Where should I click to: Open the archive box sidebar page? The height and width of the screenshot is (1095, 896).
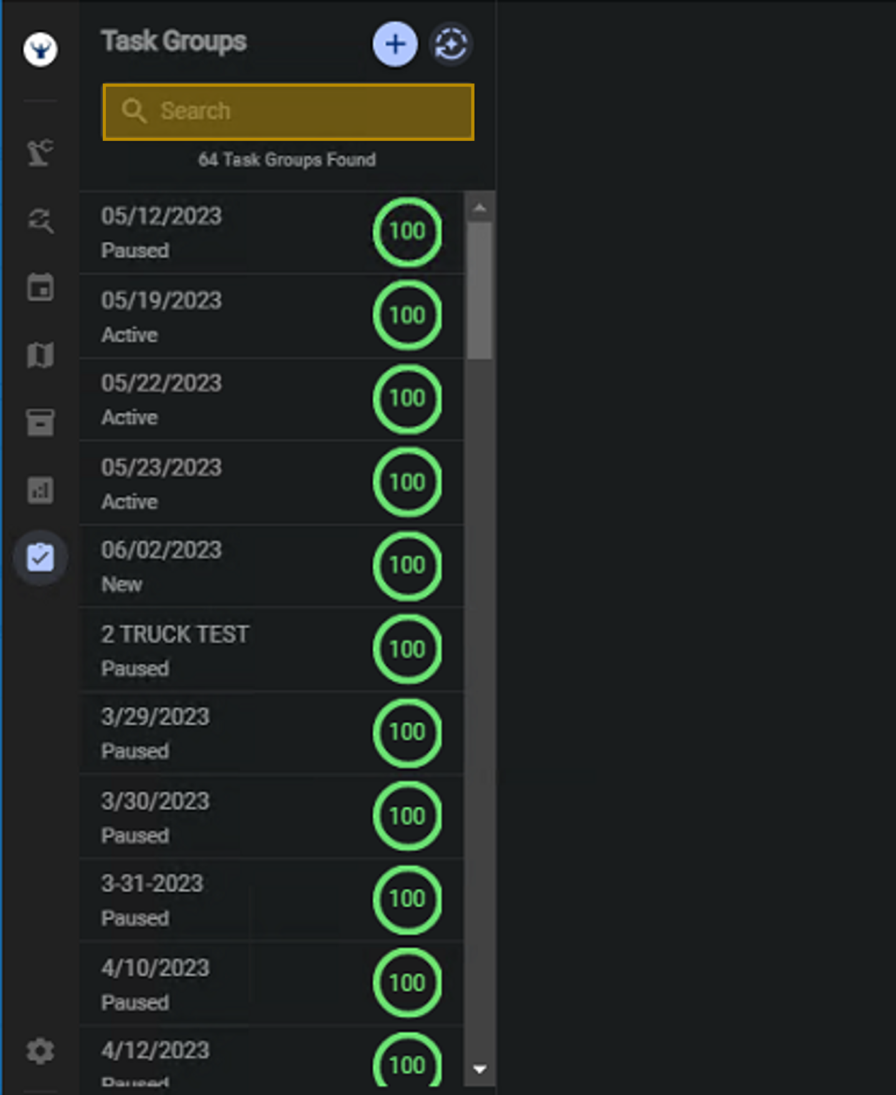coord(40,423)
